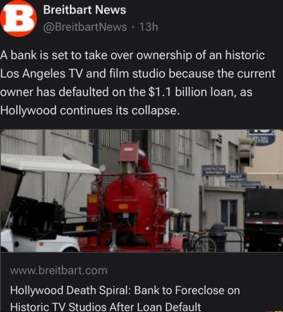Open the tweet via its first text line

133,56
